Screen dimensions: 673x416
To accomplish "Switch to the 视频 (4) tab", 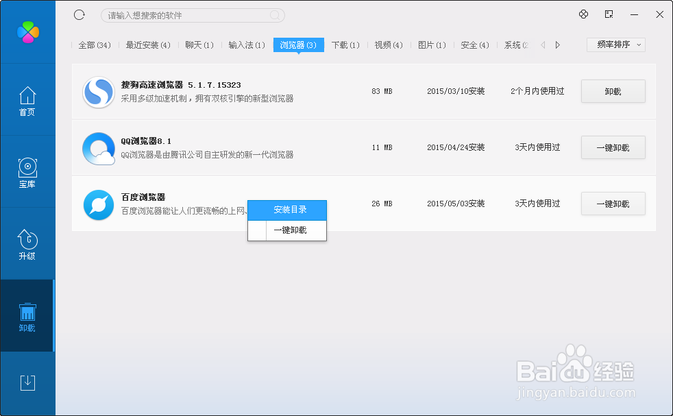I will point(389,45).
